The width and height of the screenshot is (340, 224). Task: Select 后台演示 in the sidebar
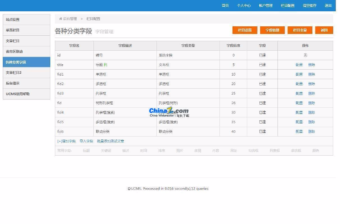tap(26, 83)
